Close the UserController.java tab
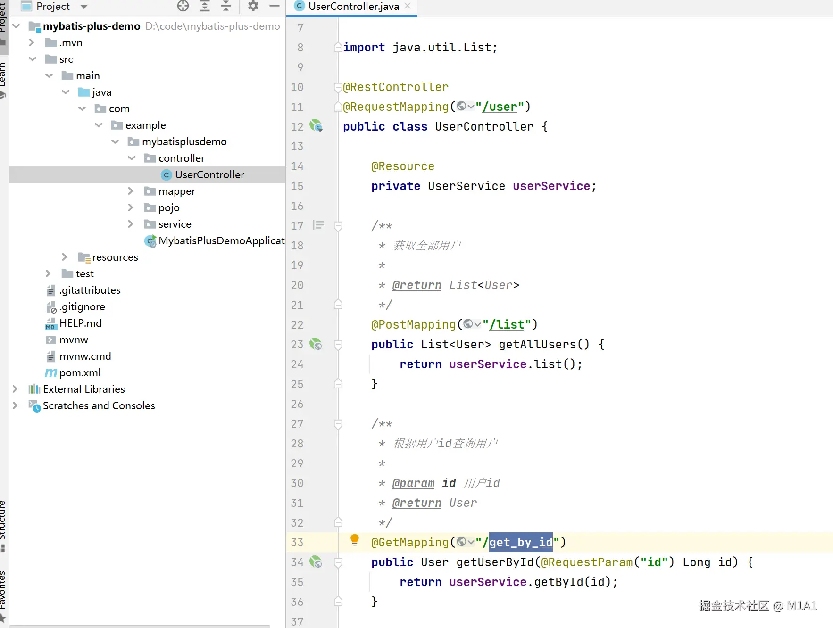The image size is (833, 628). coord(408,6)
